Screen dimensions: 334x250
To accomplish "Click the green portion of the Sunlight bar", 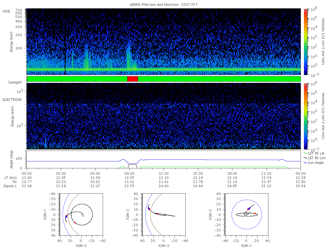I will click(x=219, y=79).
